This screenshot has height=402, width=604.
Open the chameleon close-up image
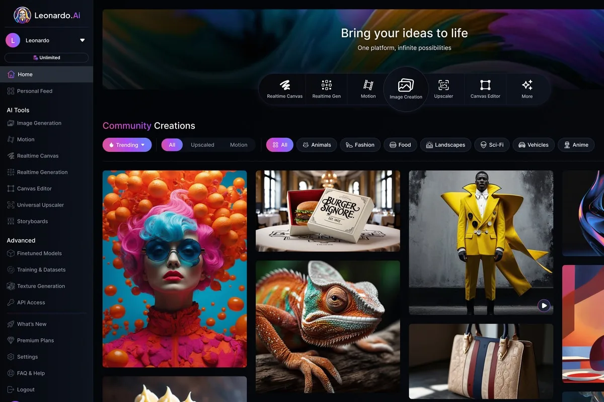click(x=328, y=327)
